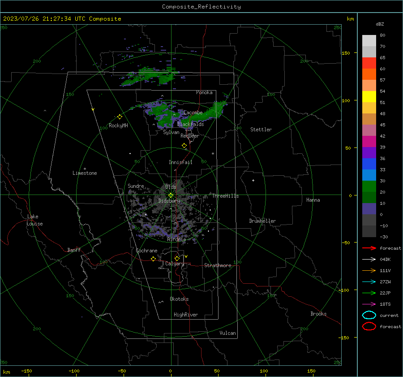The height and width of the screenshot is (377, 403).
Task: Select the yellow 54 dBZ legend swatch
Action: tap(369, 96)
